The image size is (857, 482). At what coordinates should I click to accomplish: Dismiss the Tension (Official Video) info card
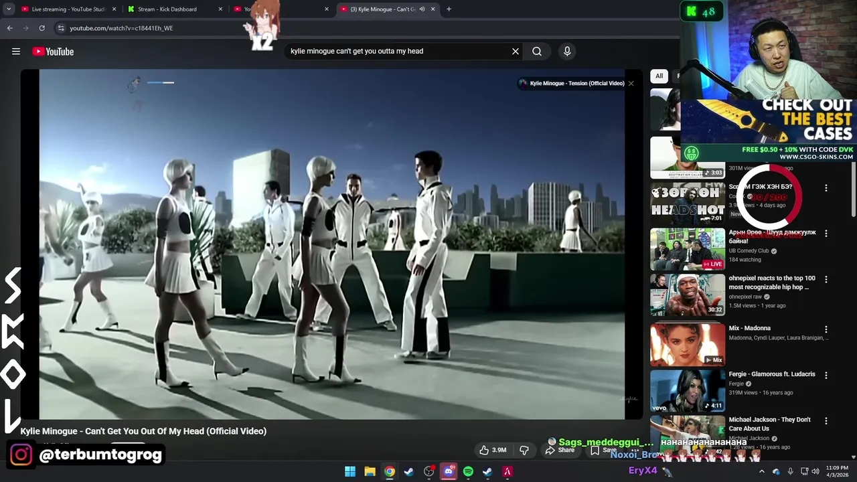click(x=631, y=83)
